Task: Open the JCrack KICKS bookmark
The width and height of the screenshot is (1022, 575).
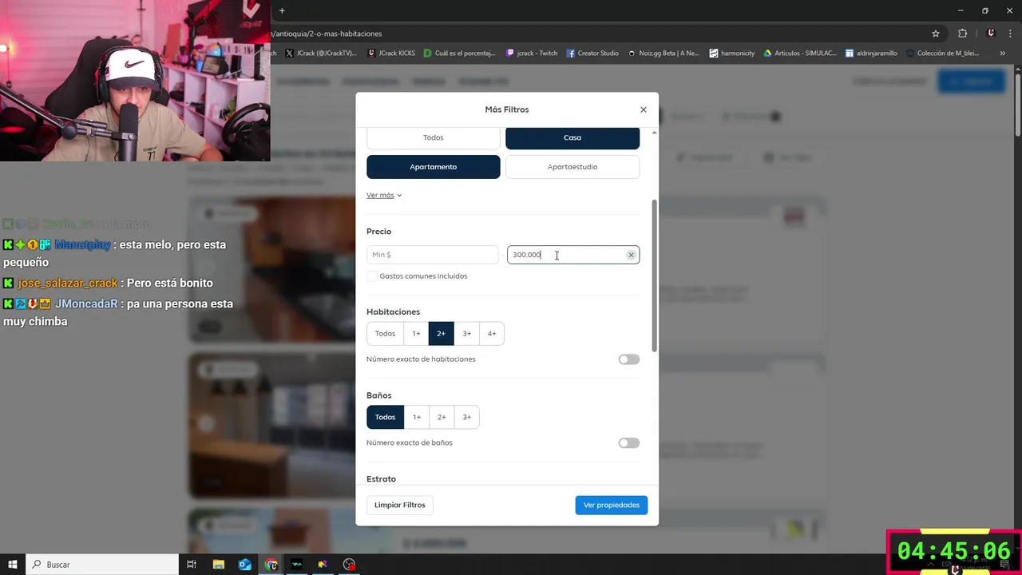Action: tap(391, 54)
